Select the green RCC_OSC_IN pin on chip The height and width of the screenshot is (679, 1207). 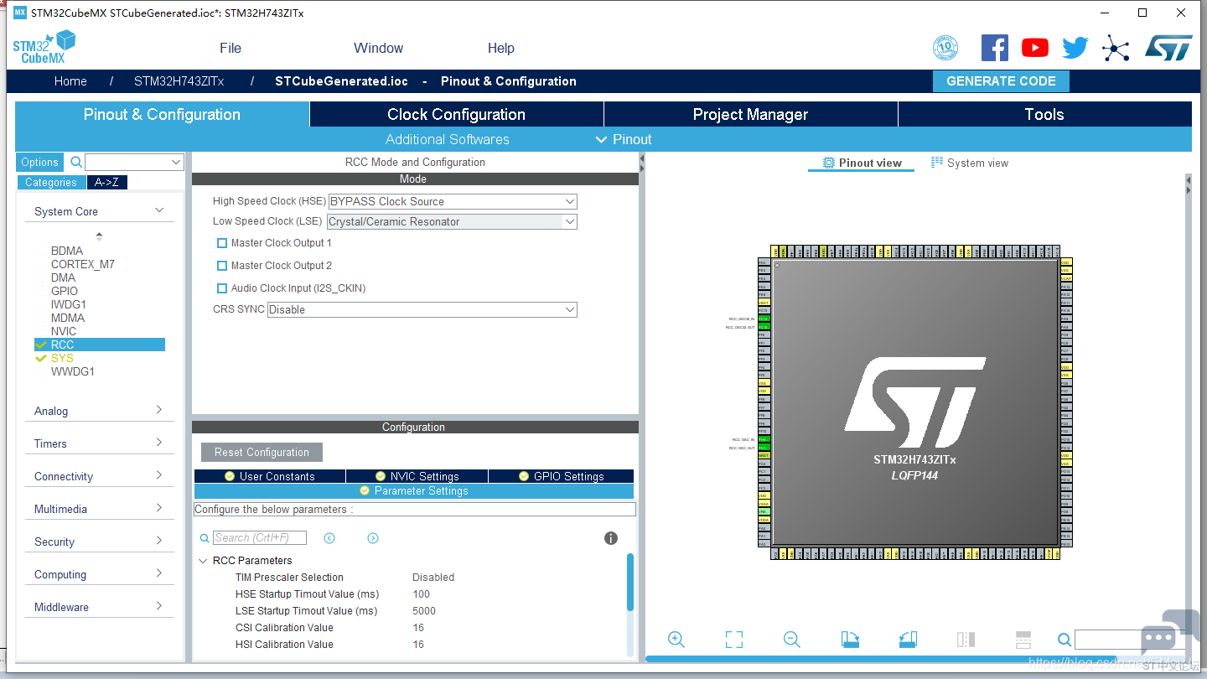tap(763, 439)
